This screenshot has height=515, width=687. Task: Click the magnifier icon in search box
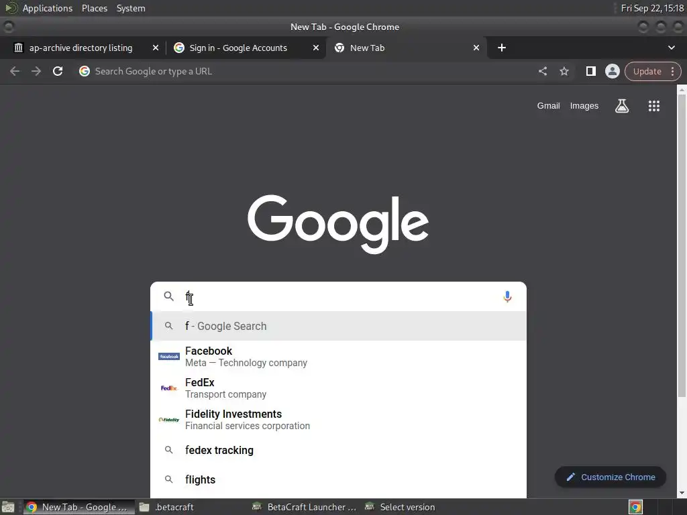168,296
